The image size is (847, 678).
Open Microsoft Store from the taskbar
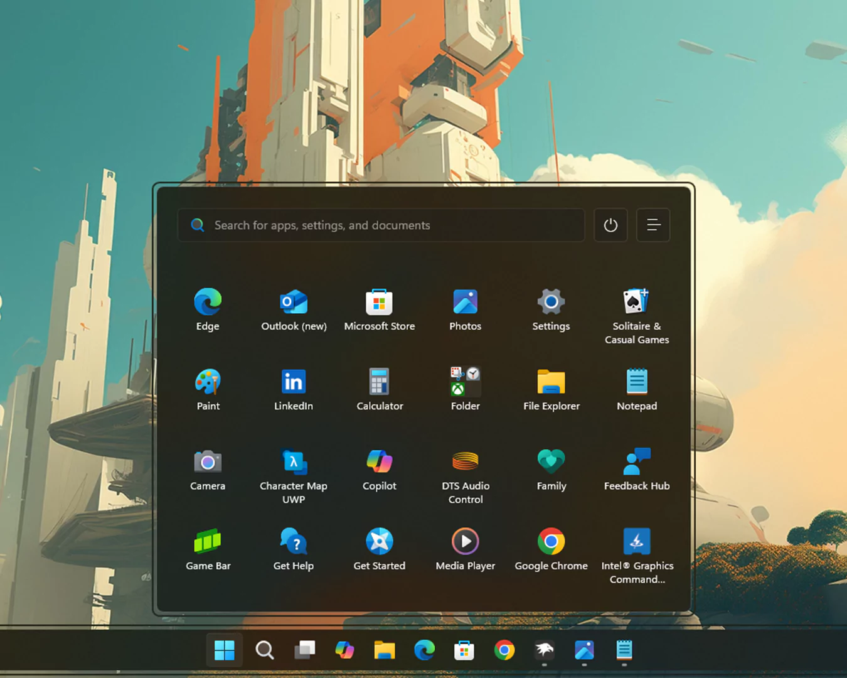point(464,650)
